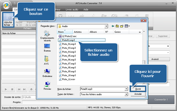Open the Ajouter fichier dropdown arrow
177x111 pixels.
tap(12, 25)
